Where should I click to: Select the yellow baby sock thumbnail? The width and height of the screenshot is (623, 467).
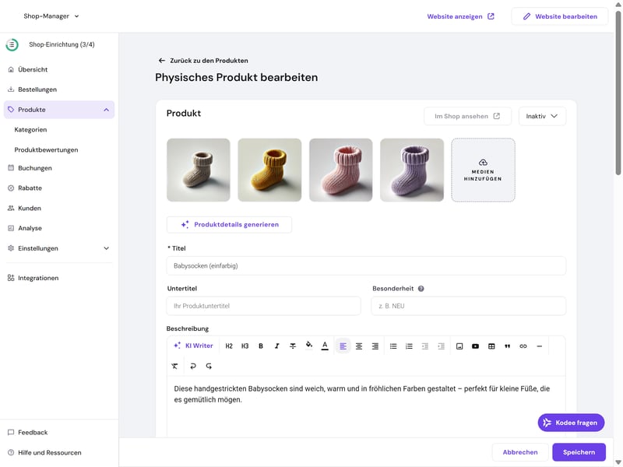[269, 170]
